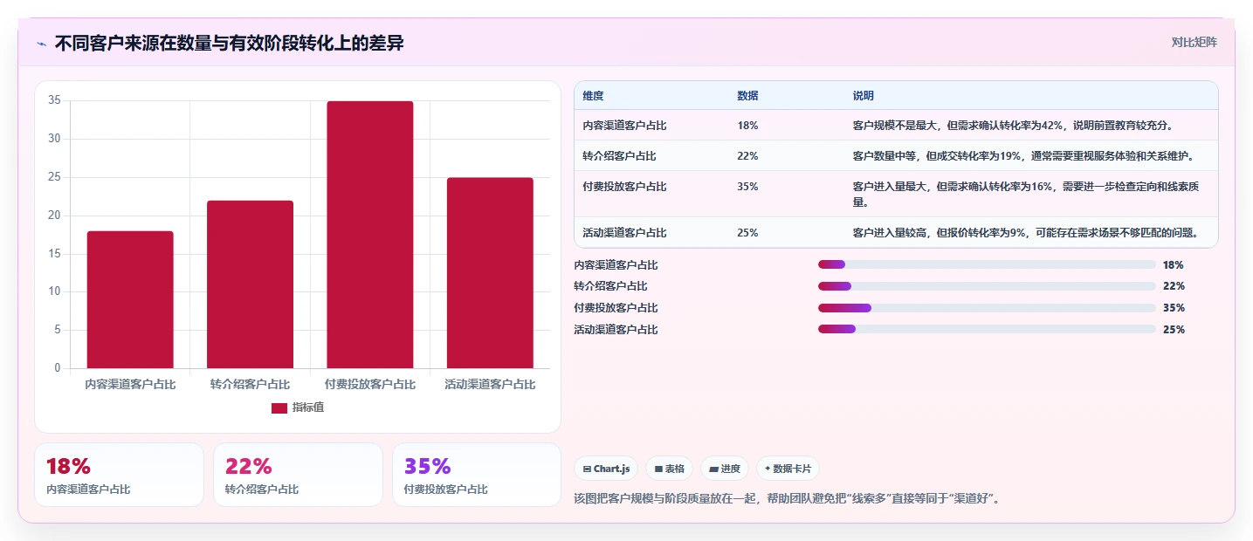Click progress list label 付费投放客户占比
Viewport: 1253px width, 541px height.
point(616,308)
